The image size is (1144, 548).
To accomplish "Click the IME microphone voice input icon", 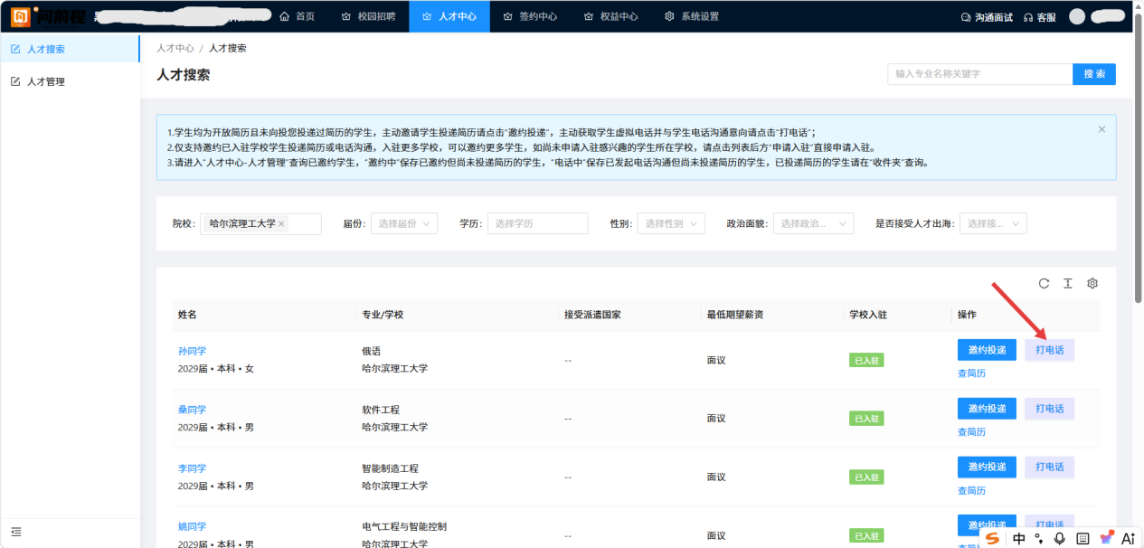I will pyautogui.click(x=1060, y=538).
